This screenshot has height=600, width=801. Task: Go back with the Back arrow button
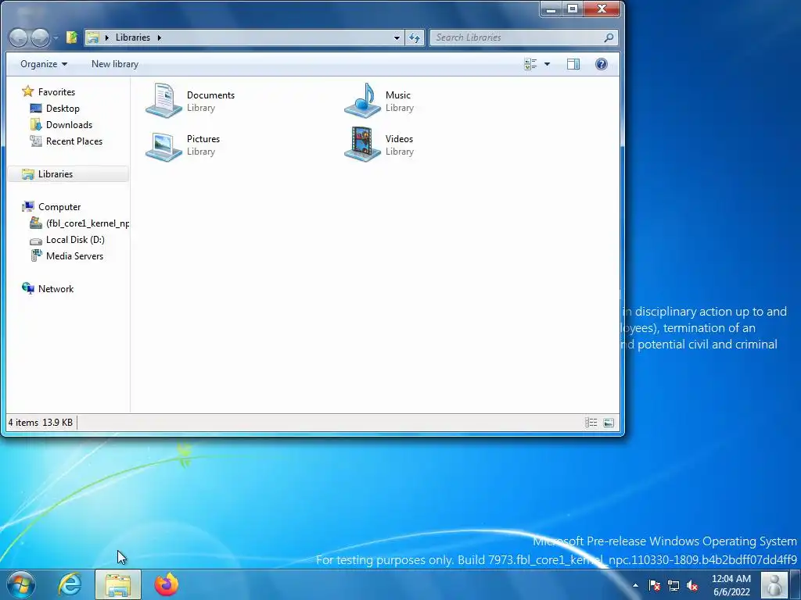pos(19,37)
